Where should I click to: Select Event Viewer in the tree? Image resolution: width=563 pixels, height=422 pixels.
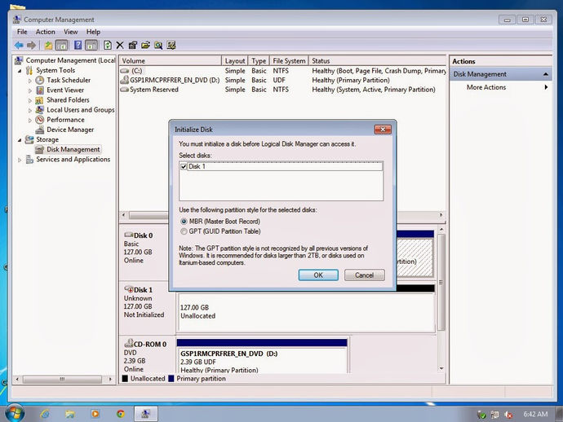pyautogui.click(x=65, y=90)
